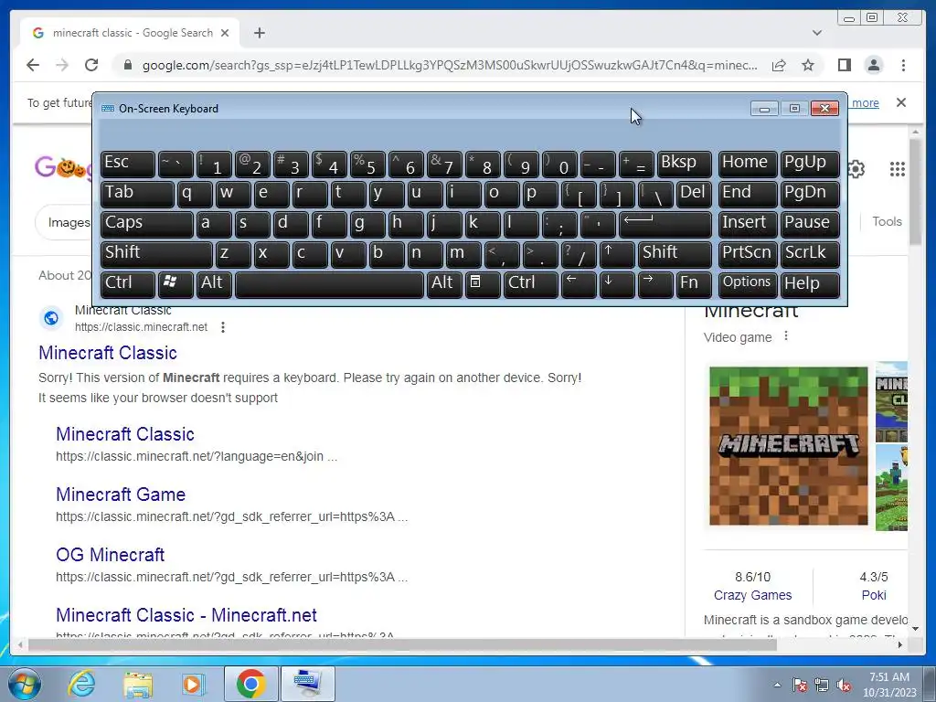The width and height of the screenshot is (936, 702).
Task: Click the Esc key on keyboard
Action: tap(128, 165)
